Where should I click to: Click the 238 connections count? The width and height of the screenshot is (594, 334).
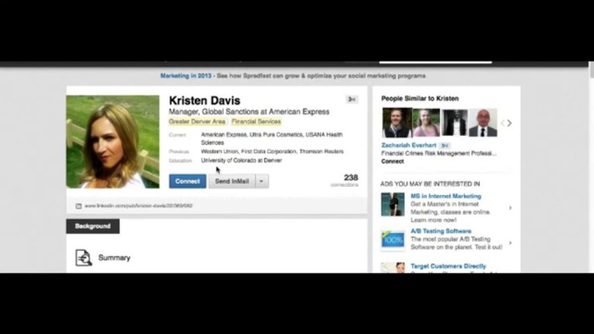click(345, 180)
